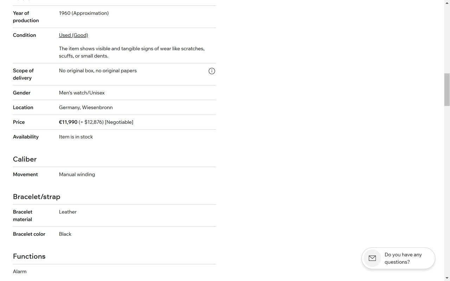This screenshot has width=450, height=281.
Task: Open the "Do you have any questions?" button
Action: point(398,258)
